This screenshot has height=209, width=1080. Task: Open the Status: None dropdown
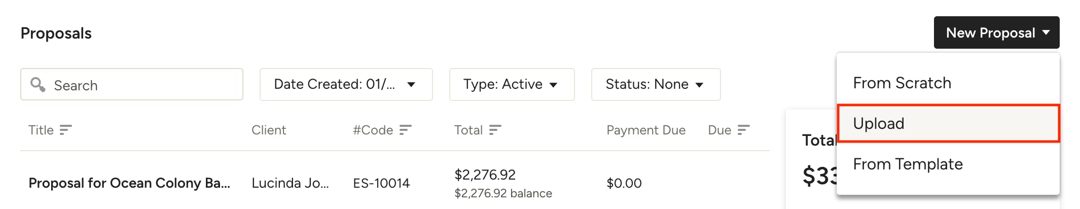click(x=656, y=84)
